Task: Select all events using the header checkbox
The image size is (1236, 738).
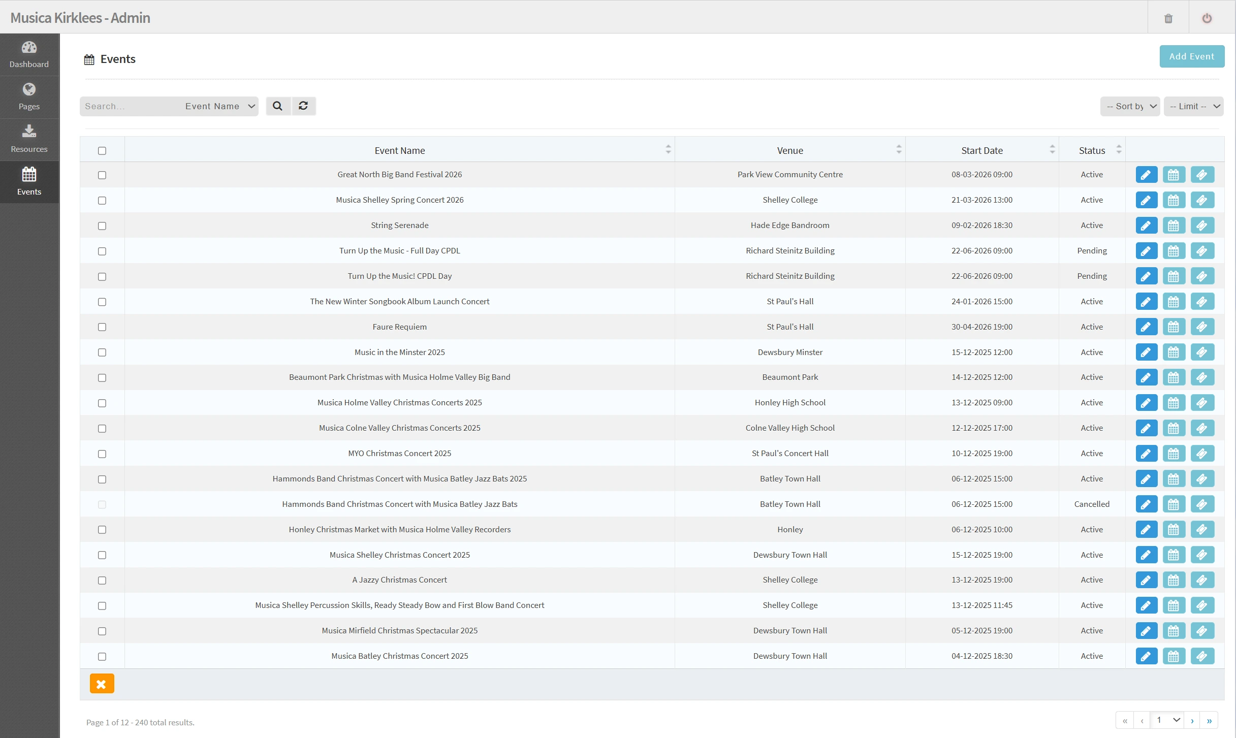Action: pyautogui.click(x=102, y=150)
